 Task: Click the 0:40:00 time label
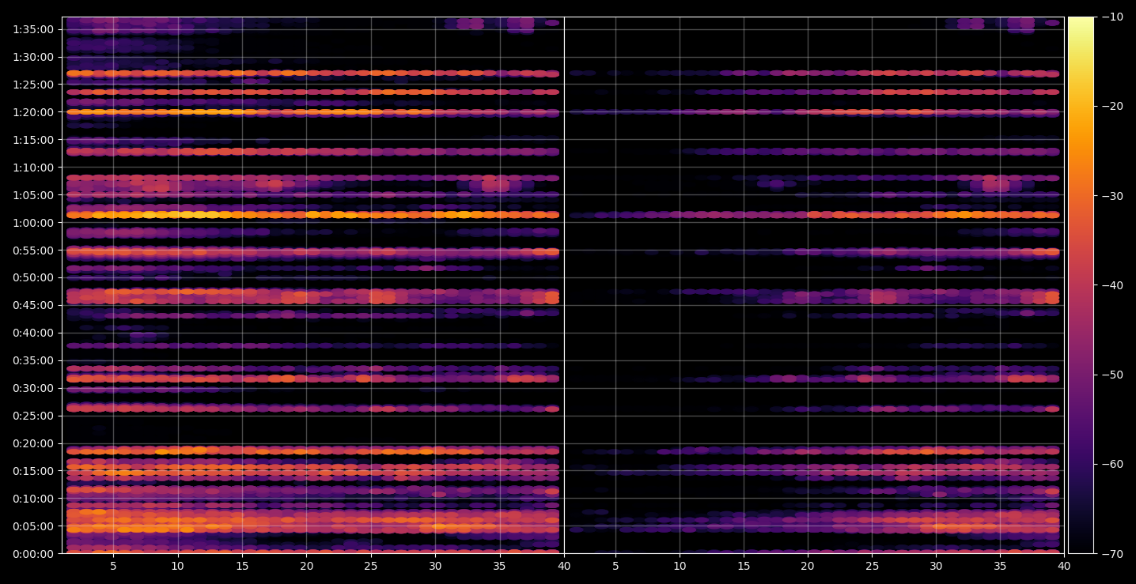click(33, 333)
